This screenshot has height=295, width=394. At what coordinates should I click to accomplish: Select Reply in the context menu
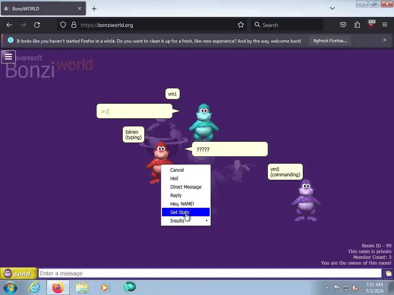pyautogui.click(x=186, y=196)
